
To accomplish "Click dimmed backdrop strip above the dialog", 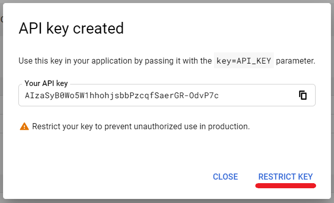I will (x=167, y=2).
